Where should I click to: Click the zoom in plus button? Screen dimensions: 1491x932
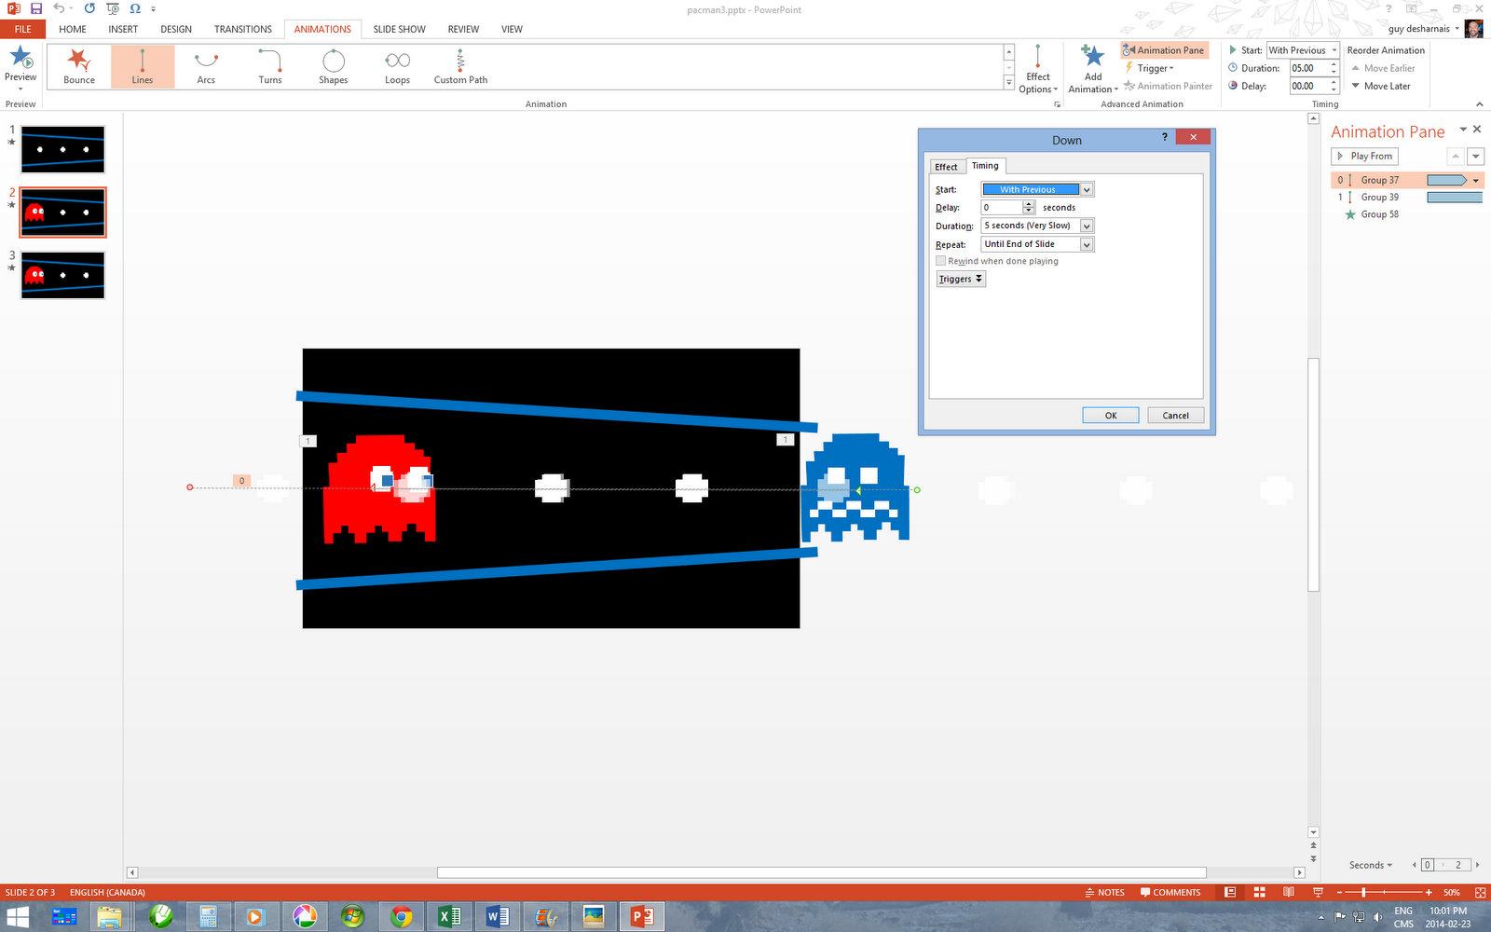[x=1429, y=892]
